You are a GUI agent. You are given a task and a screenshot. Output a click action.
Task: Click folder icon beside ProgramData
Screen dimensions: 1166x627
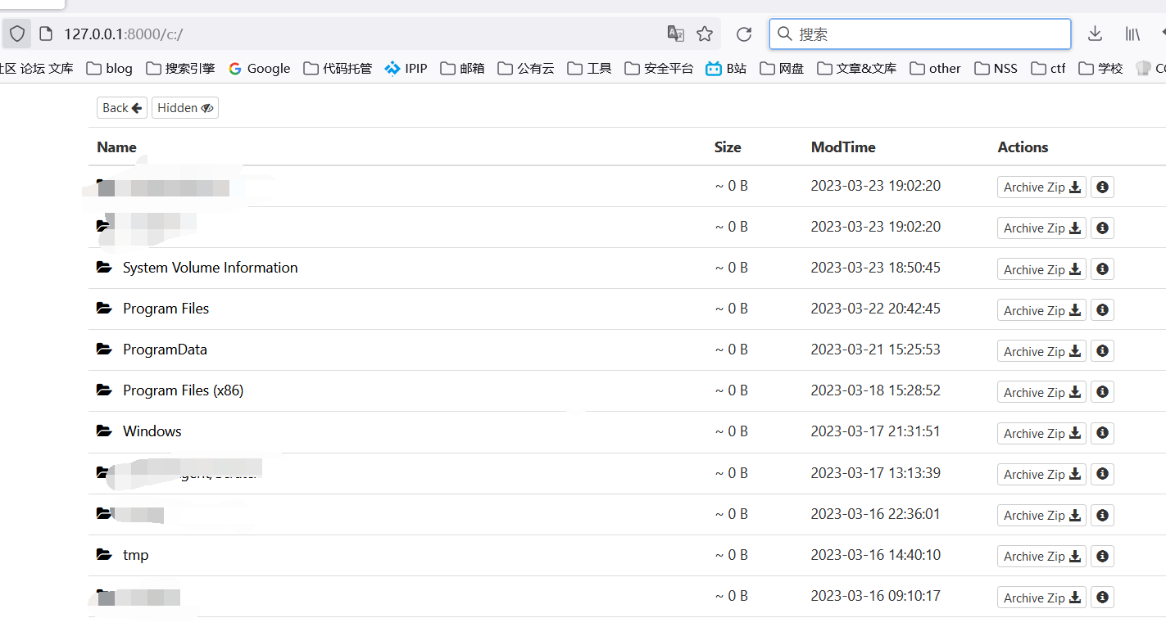pyautogui.click(x=104, y=349)
